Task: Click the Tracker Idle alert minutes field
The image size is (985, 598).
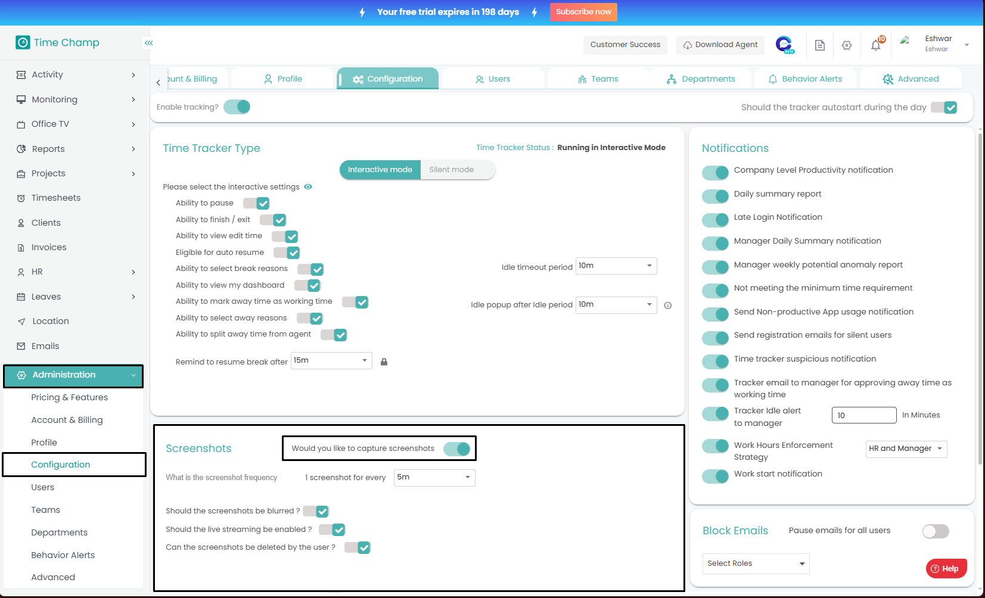Action: click(x=864, y=415)
